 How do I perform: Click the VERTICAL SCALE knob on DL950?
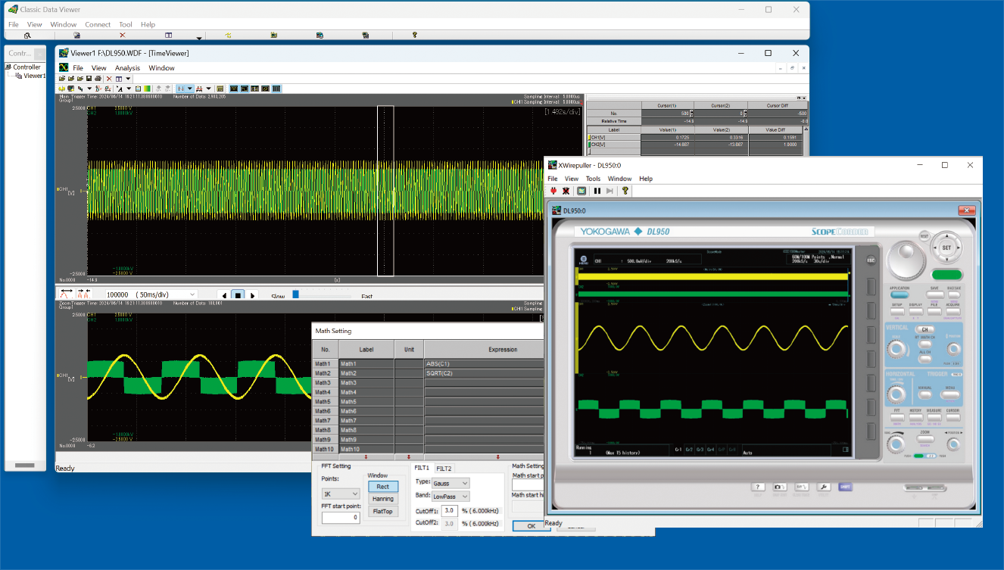(x=896, y=350)
